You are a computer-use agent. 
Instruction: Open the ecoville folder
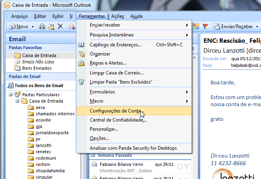pyautogui.click(x=43, y=120)
